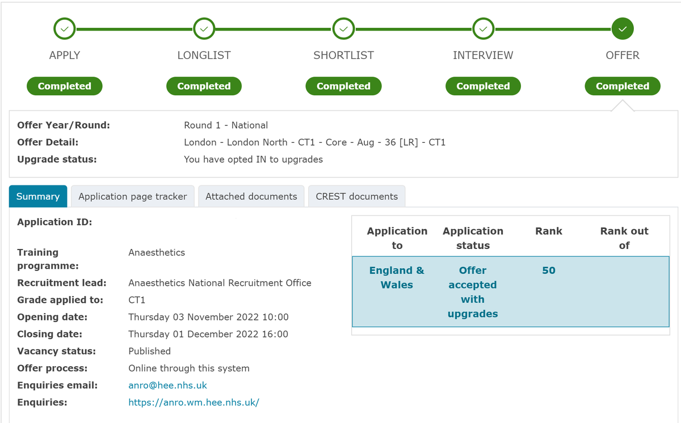The height and width of the screenshot is (423, 681).
Task: Click the Round 1 - National text
Action: (226, 125)
